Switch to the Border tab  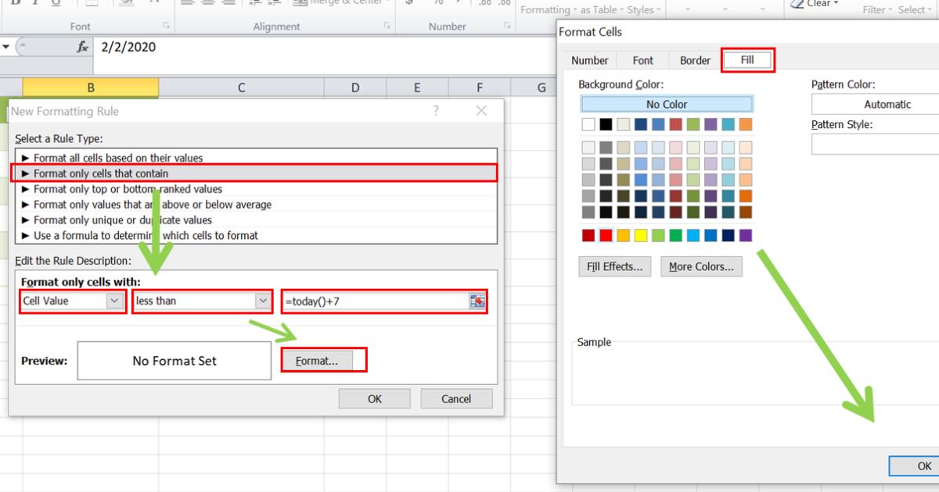pos(693,59)
